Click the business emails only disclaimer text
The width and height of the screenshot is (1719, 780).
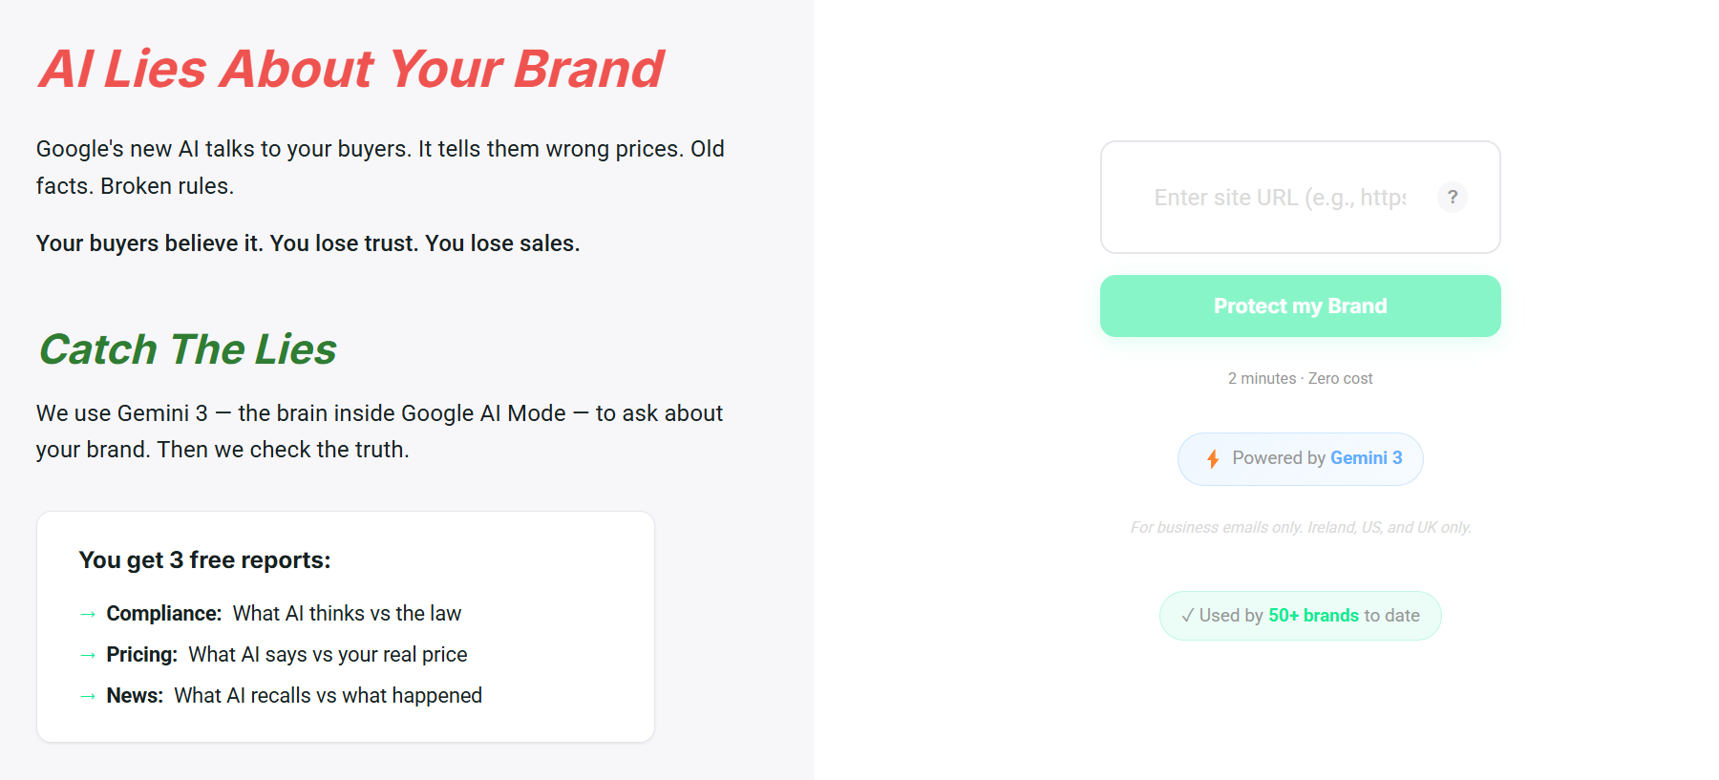point(1300,527)
